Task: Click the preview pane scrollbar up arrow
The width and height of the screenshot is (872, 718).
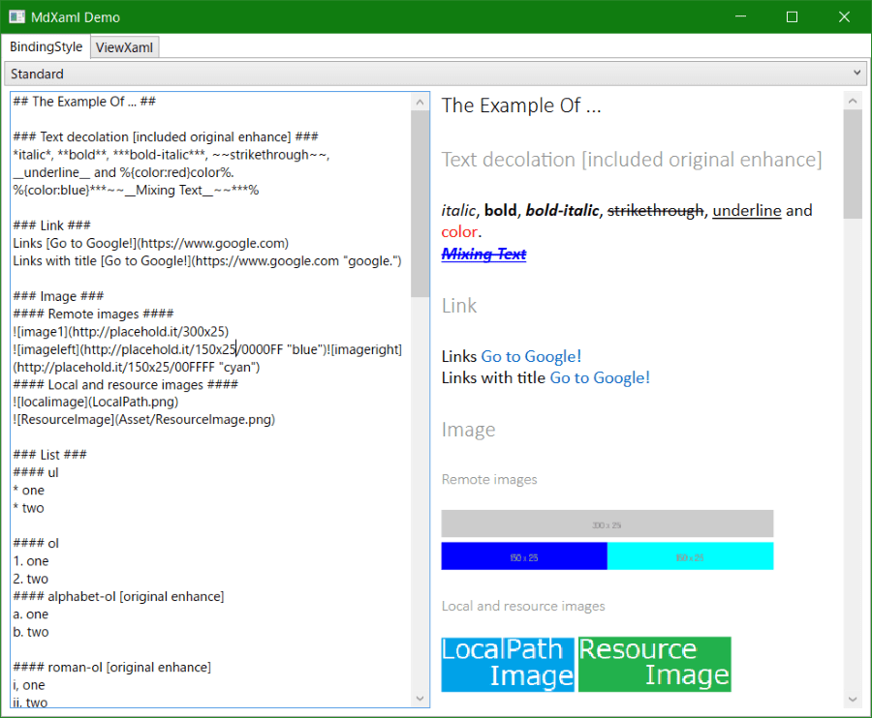Action: point(853,99)
